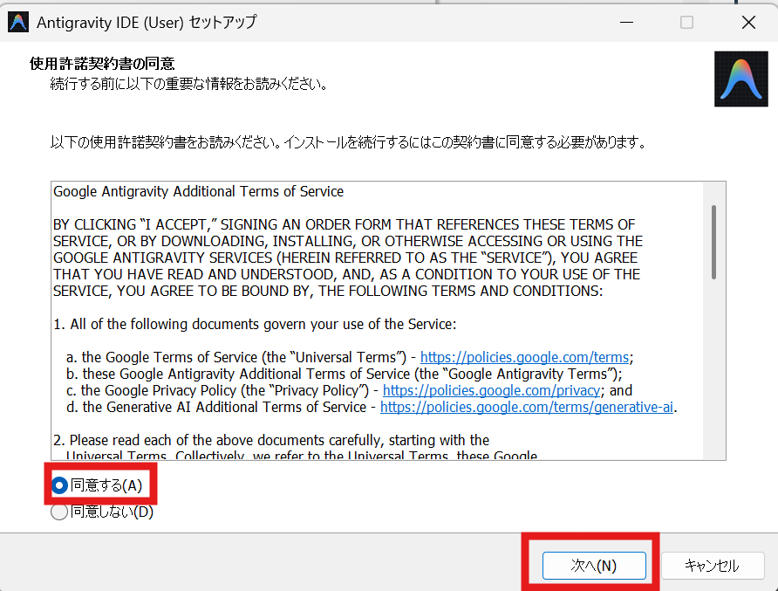Click the キャンセル button
Screen dimensions: 778x591
pos(712,565)
